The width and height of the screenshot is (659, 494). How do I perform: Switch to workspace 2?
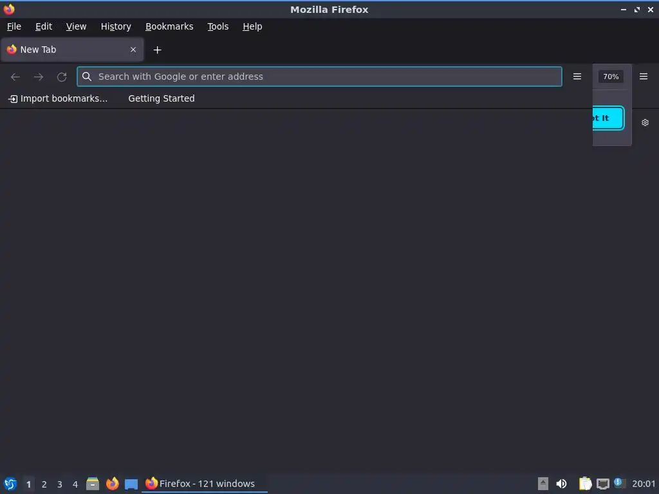pos(44,484)
